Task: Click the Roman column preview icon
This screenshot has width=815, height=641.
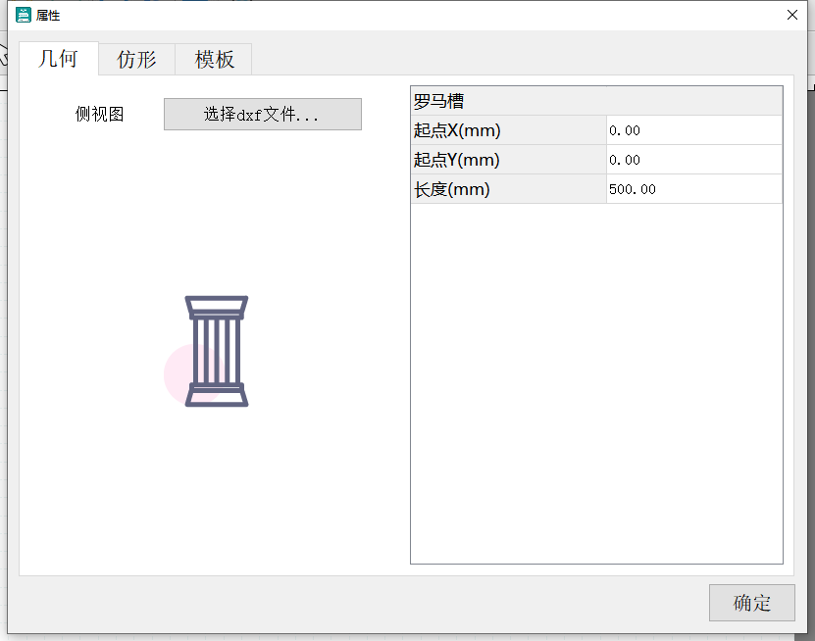Action: click(217, 351)
